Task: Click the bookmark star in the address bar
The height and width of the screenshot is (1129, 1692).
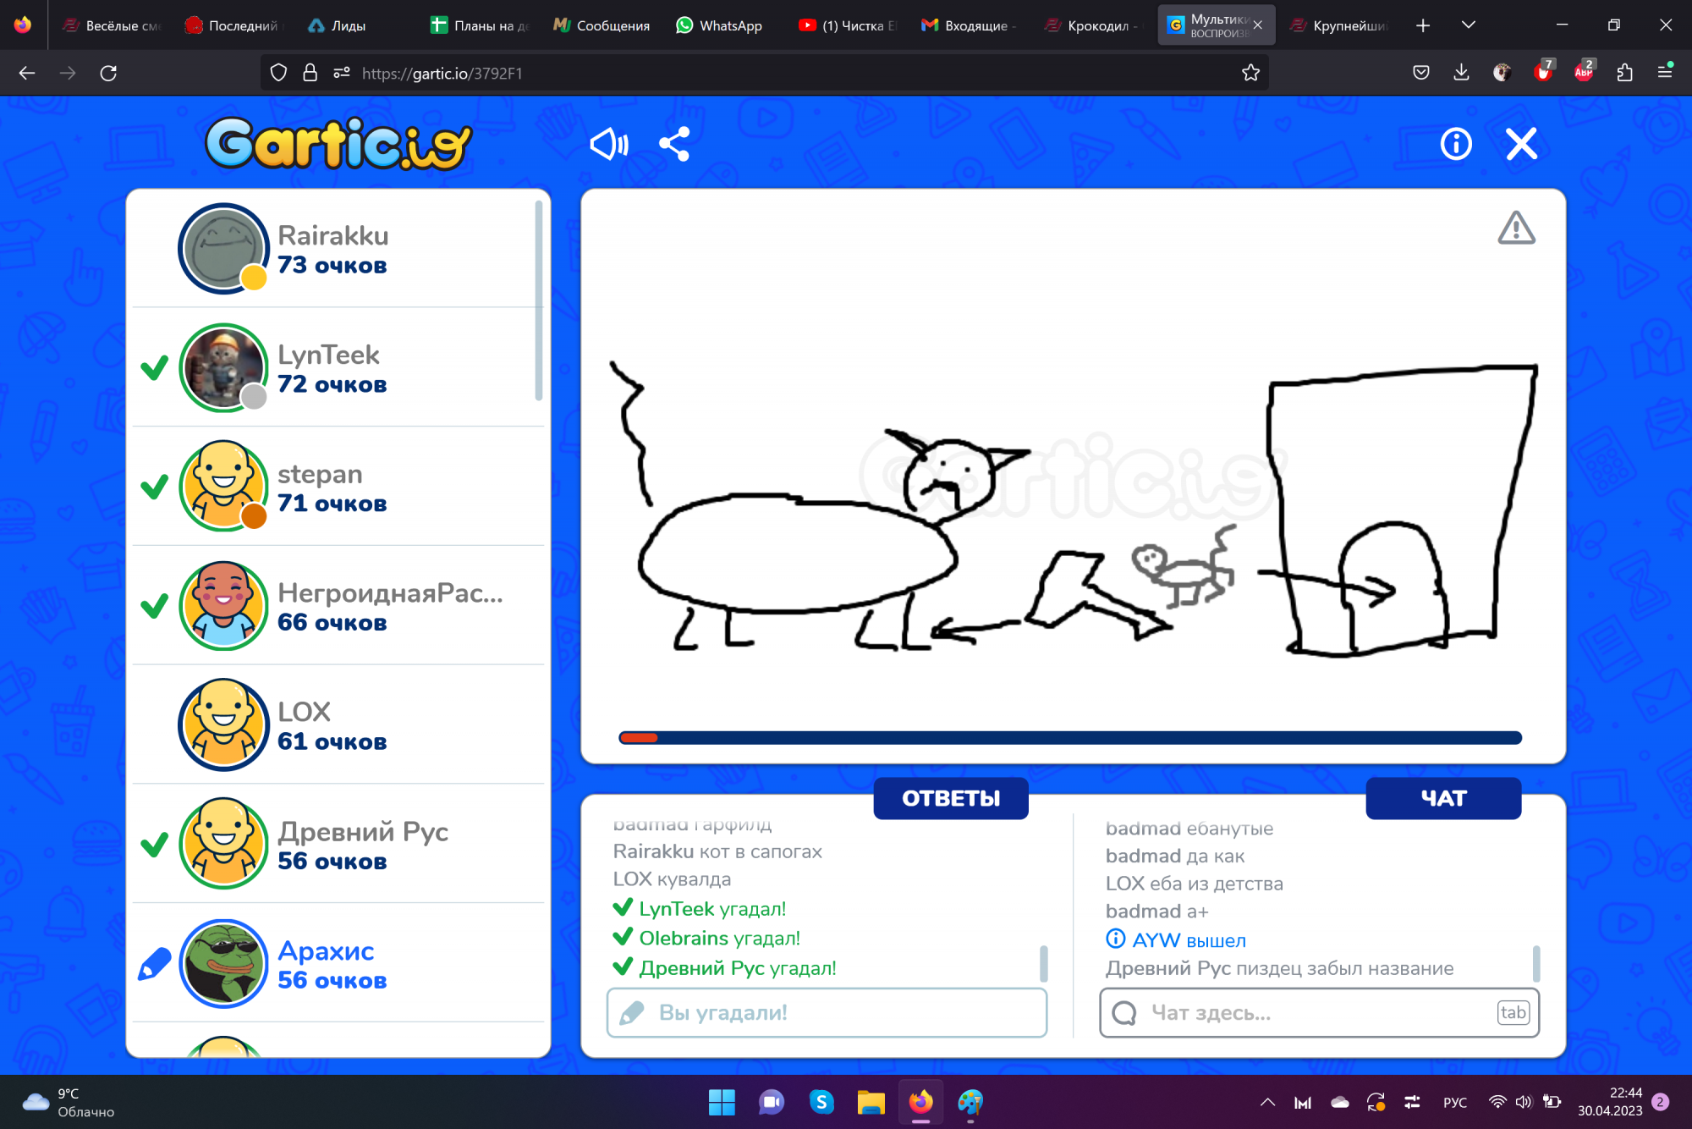Action: pos(1250,73)
